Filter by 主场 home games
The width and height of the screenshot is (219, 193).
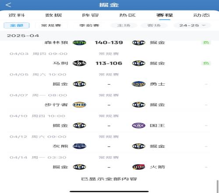(x=124, y=25)
